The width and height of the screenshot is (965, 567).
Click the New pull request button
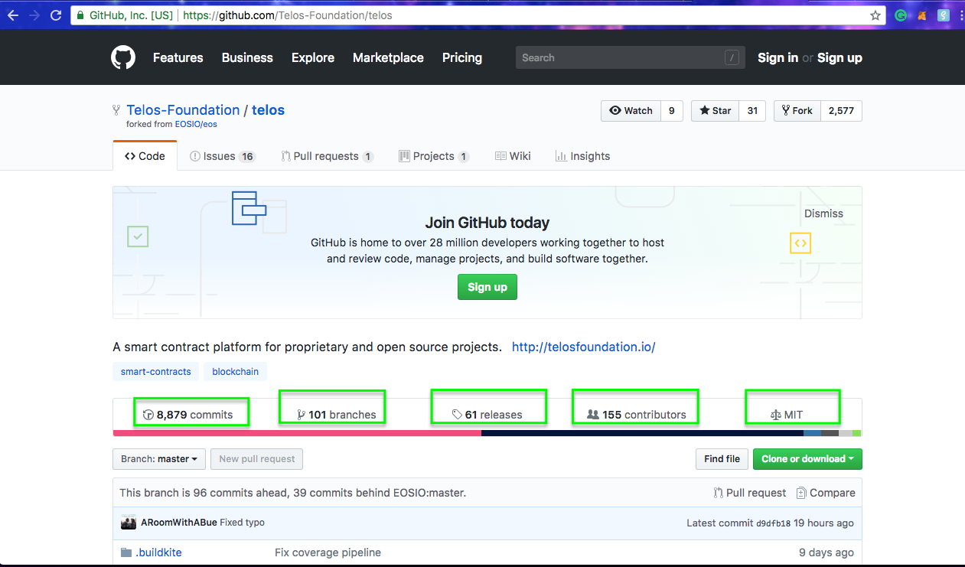257,459
